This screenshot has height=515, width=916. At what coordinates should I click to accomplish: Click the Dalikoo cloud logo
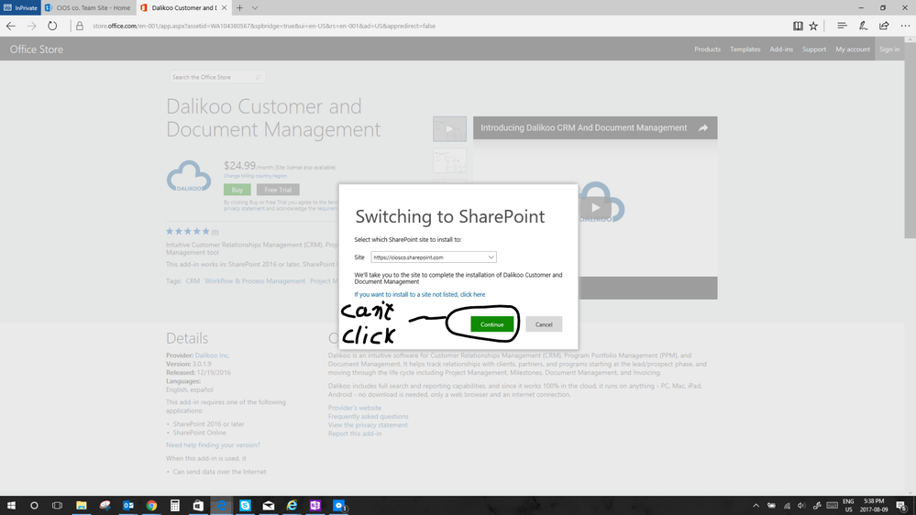pyautogui.click(x=189, y=176)
